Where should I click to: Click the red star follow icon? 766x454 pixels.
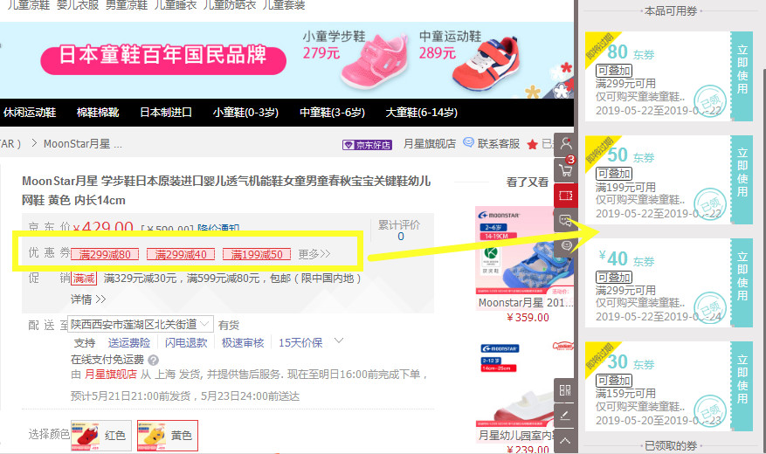point(533,144)
